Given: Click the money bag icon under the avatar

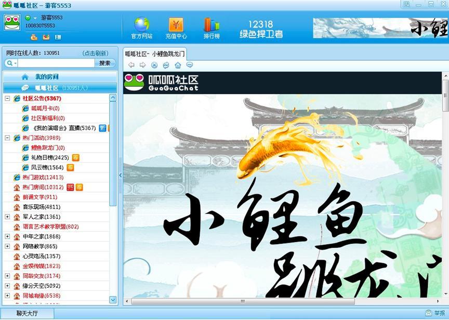Looking at the screenshot, I should (x=34, y=37).
